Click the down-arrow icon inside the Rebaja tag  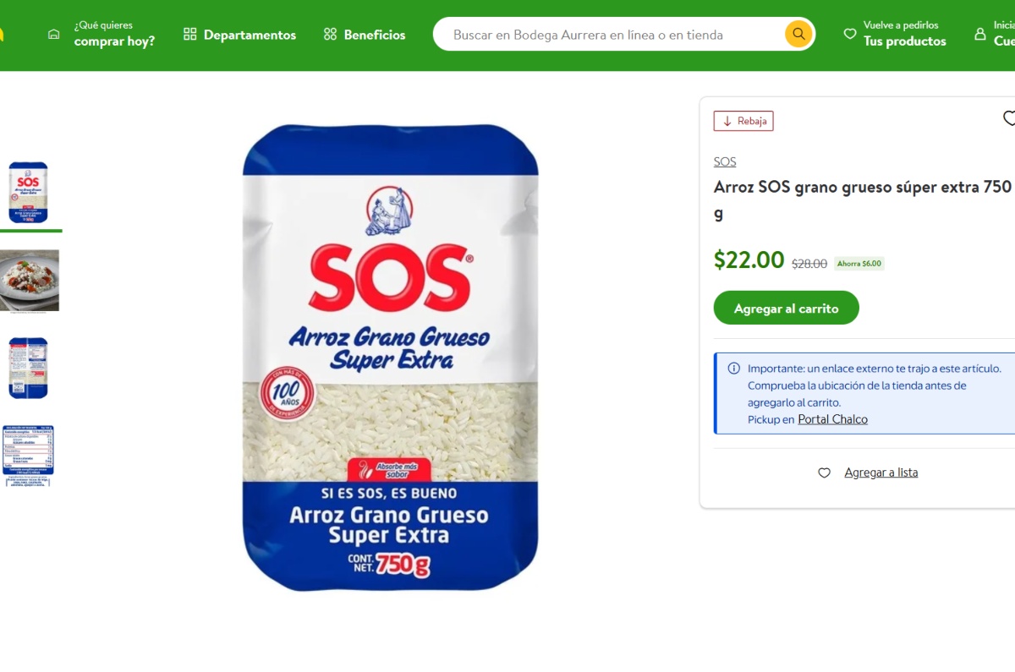point(728,121)
